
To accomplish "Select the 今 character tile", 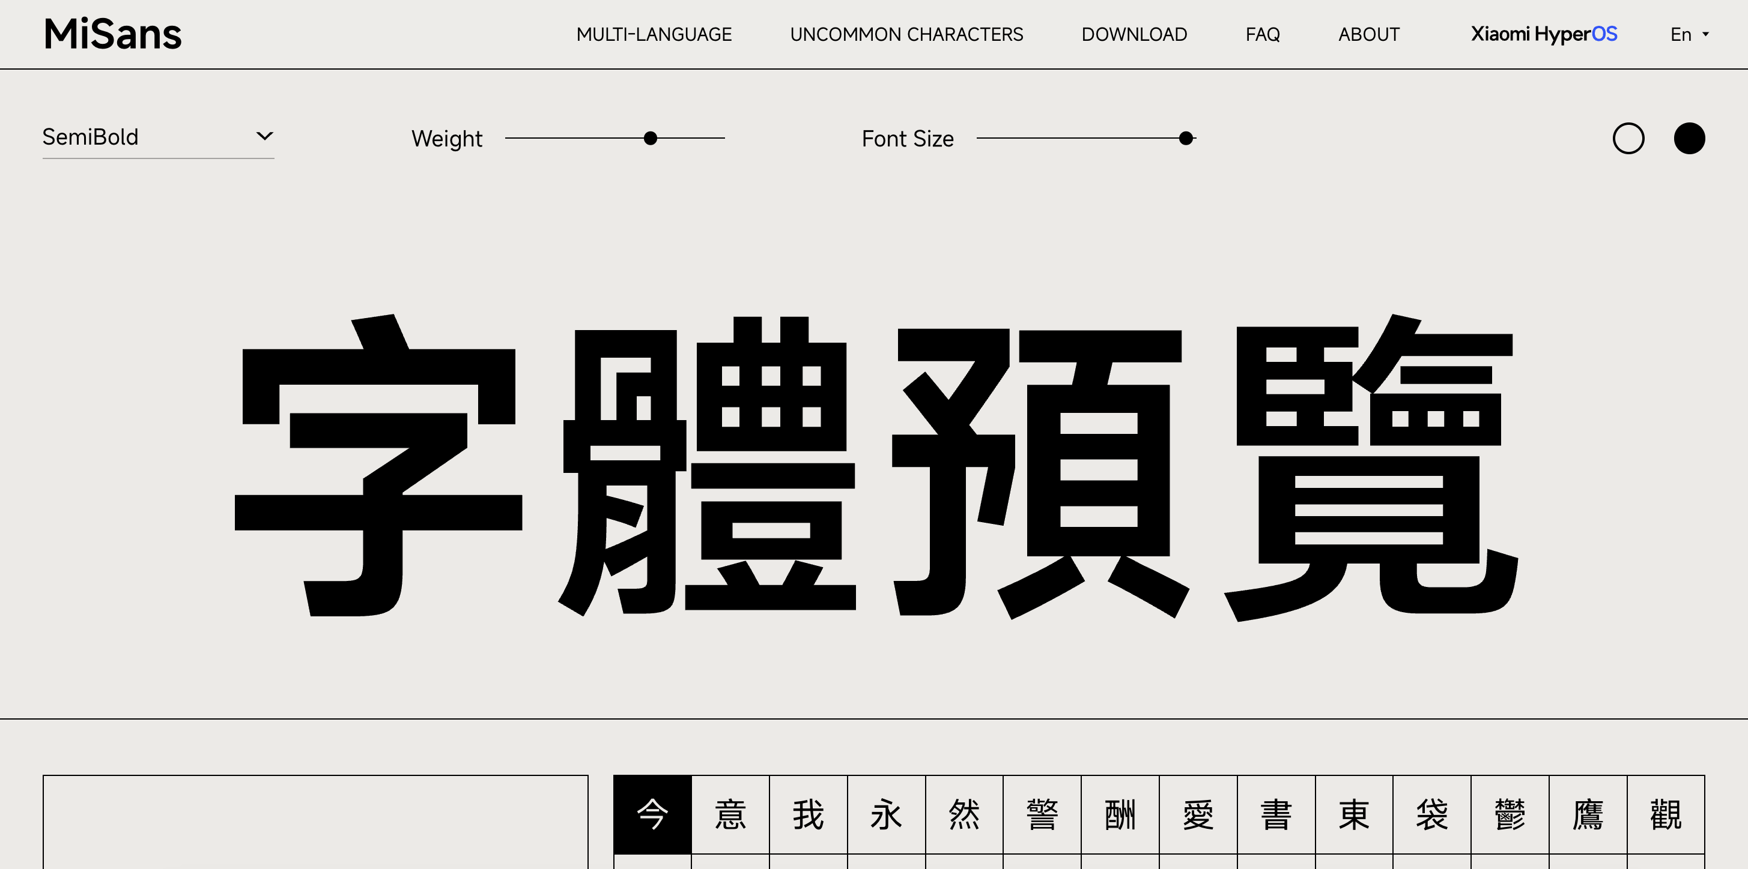I will click(652, 814).
